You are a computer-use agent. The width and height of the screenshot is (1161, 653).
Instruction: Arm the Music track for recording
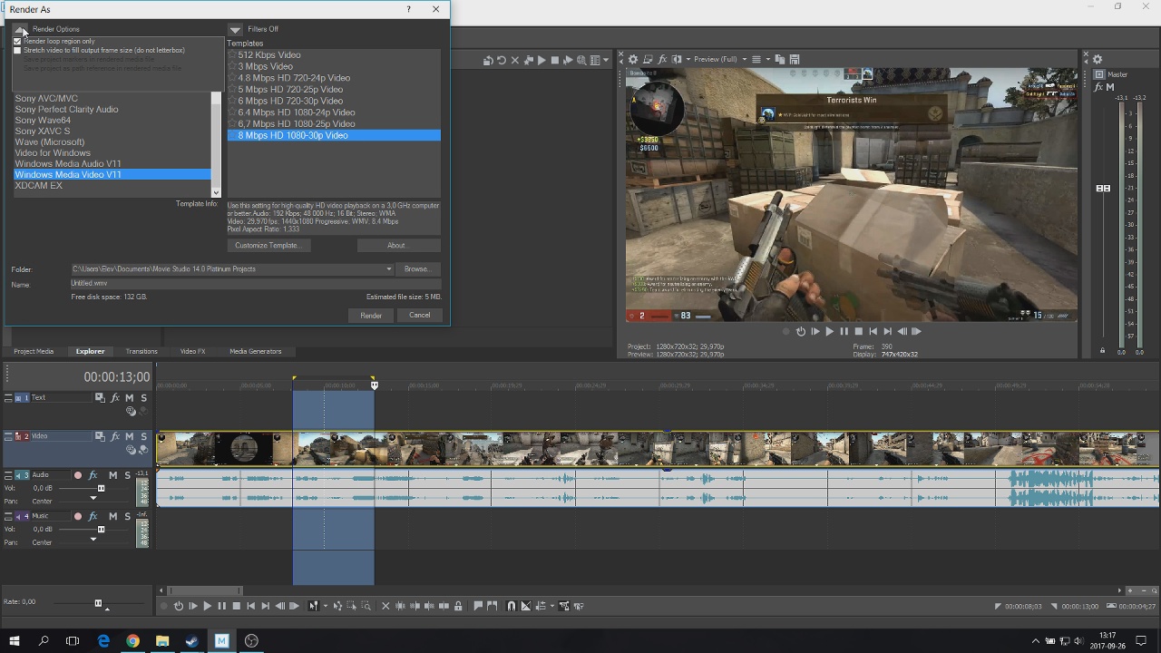[78, 516]
